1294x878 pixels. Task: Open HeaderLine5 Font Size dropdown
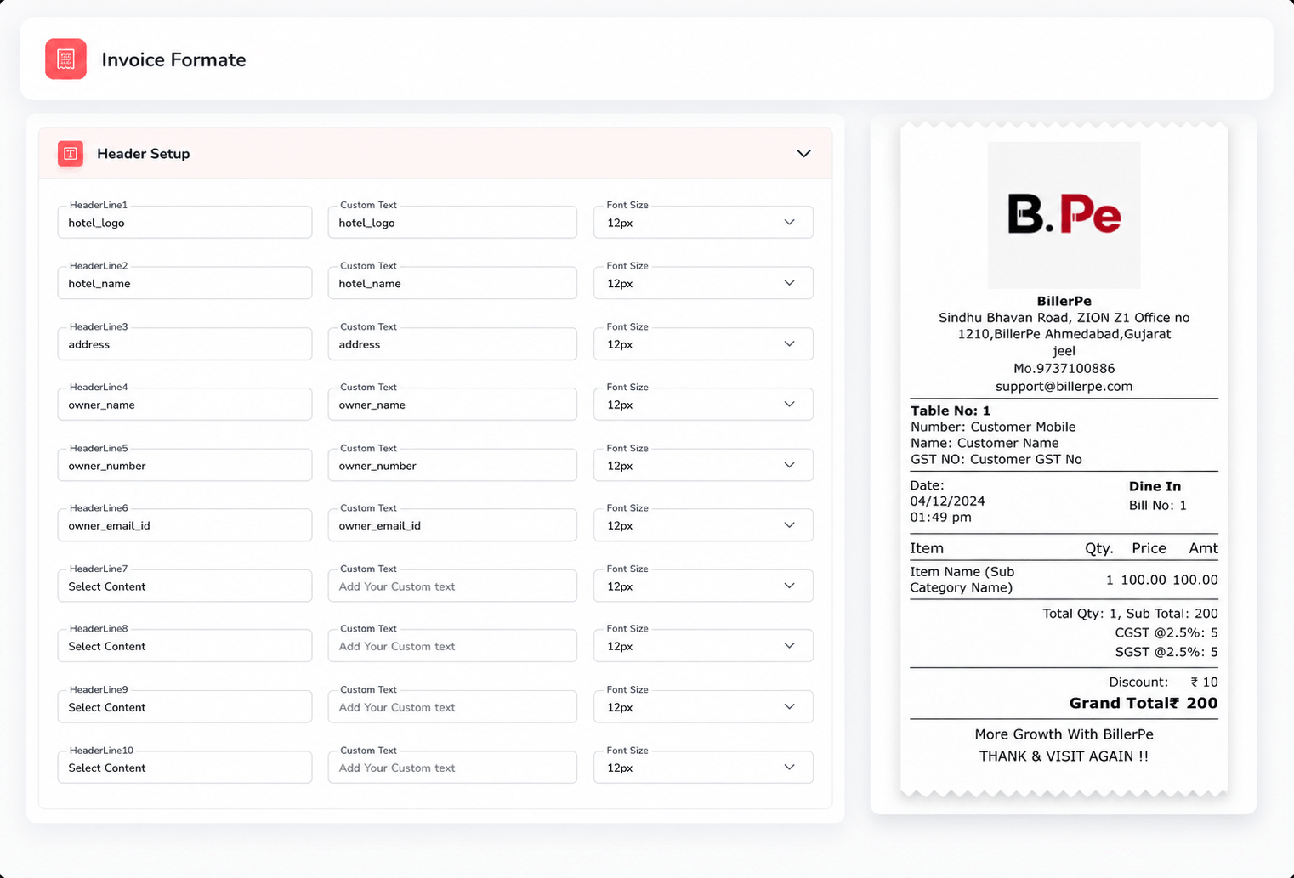703,466
